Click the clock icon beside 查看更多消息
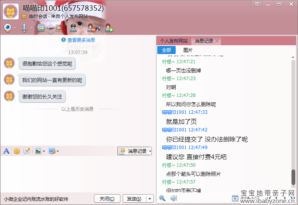 [x=64, y=40]
